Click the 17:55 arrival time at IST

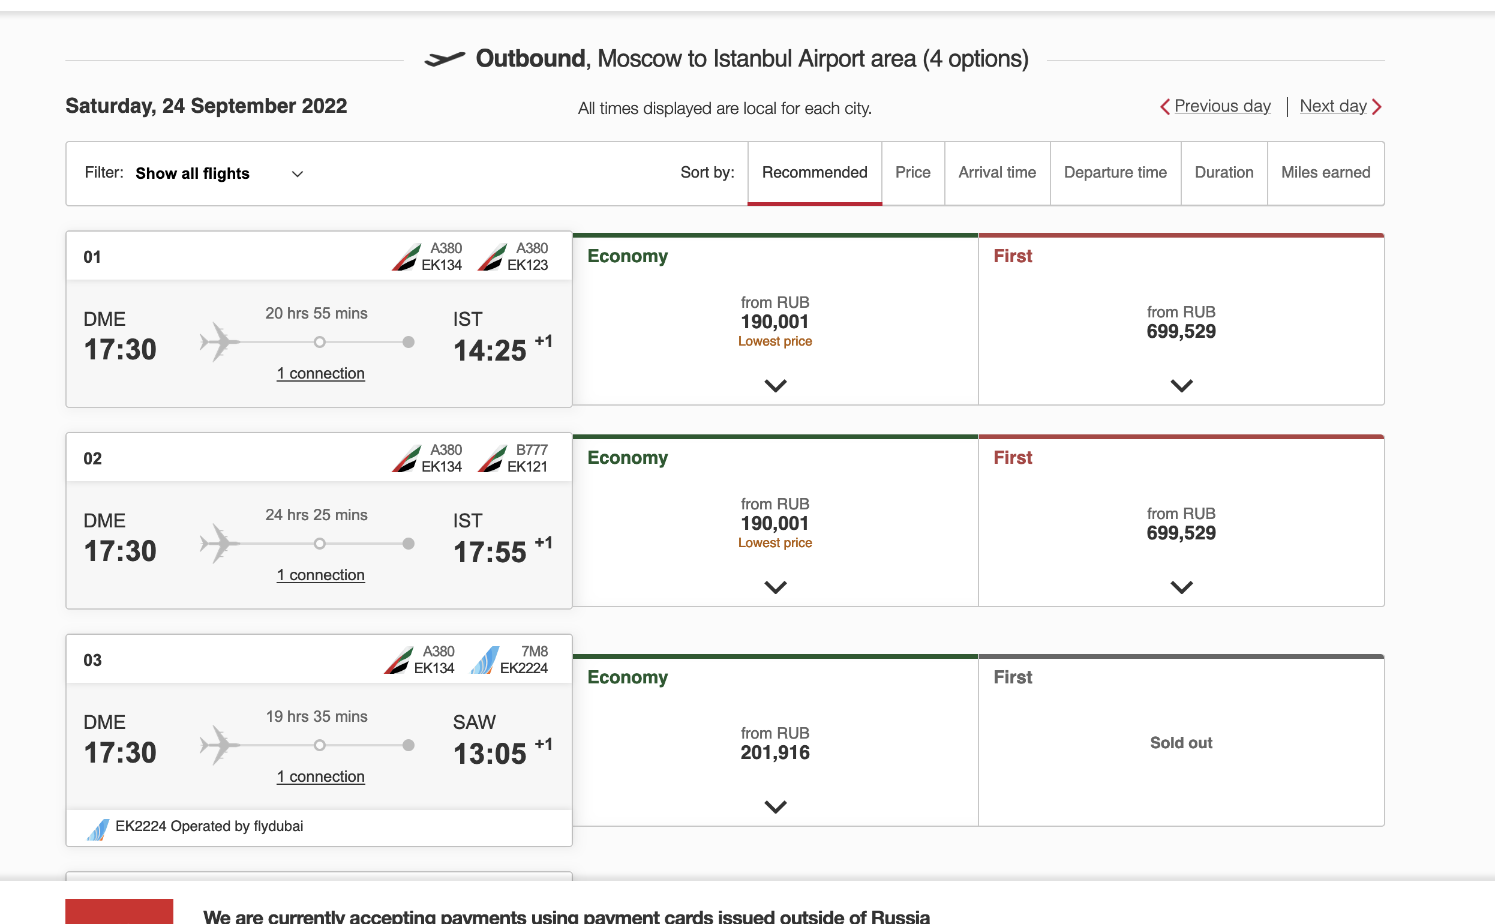pos(490,553)
